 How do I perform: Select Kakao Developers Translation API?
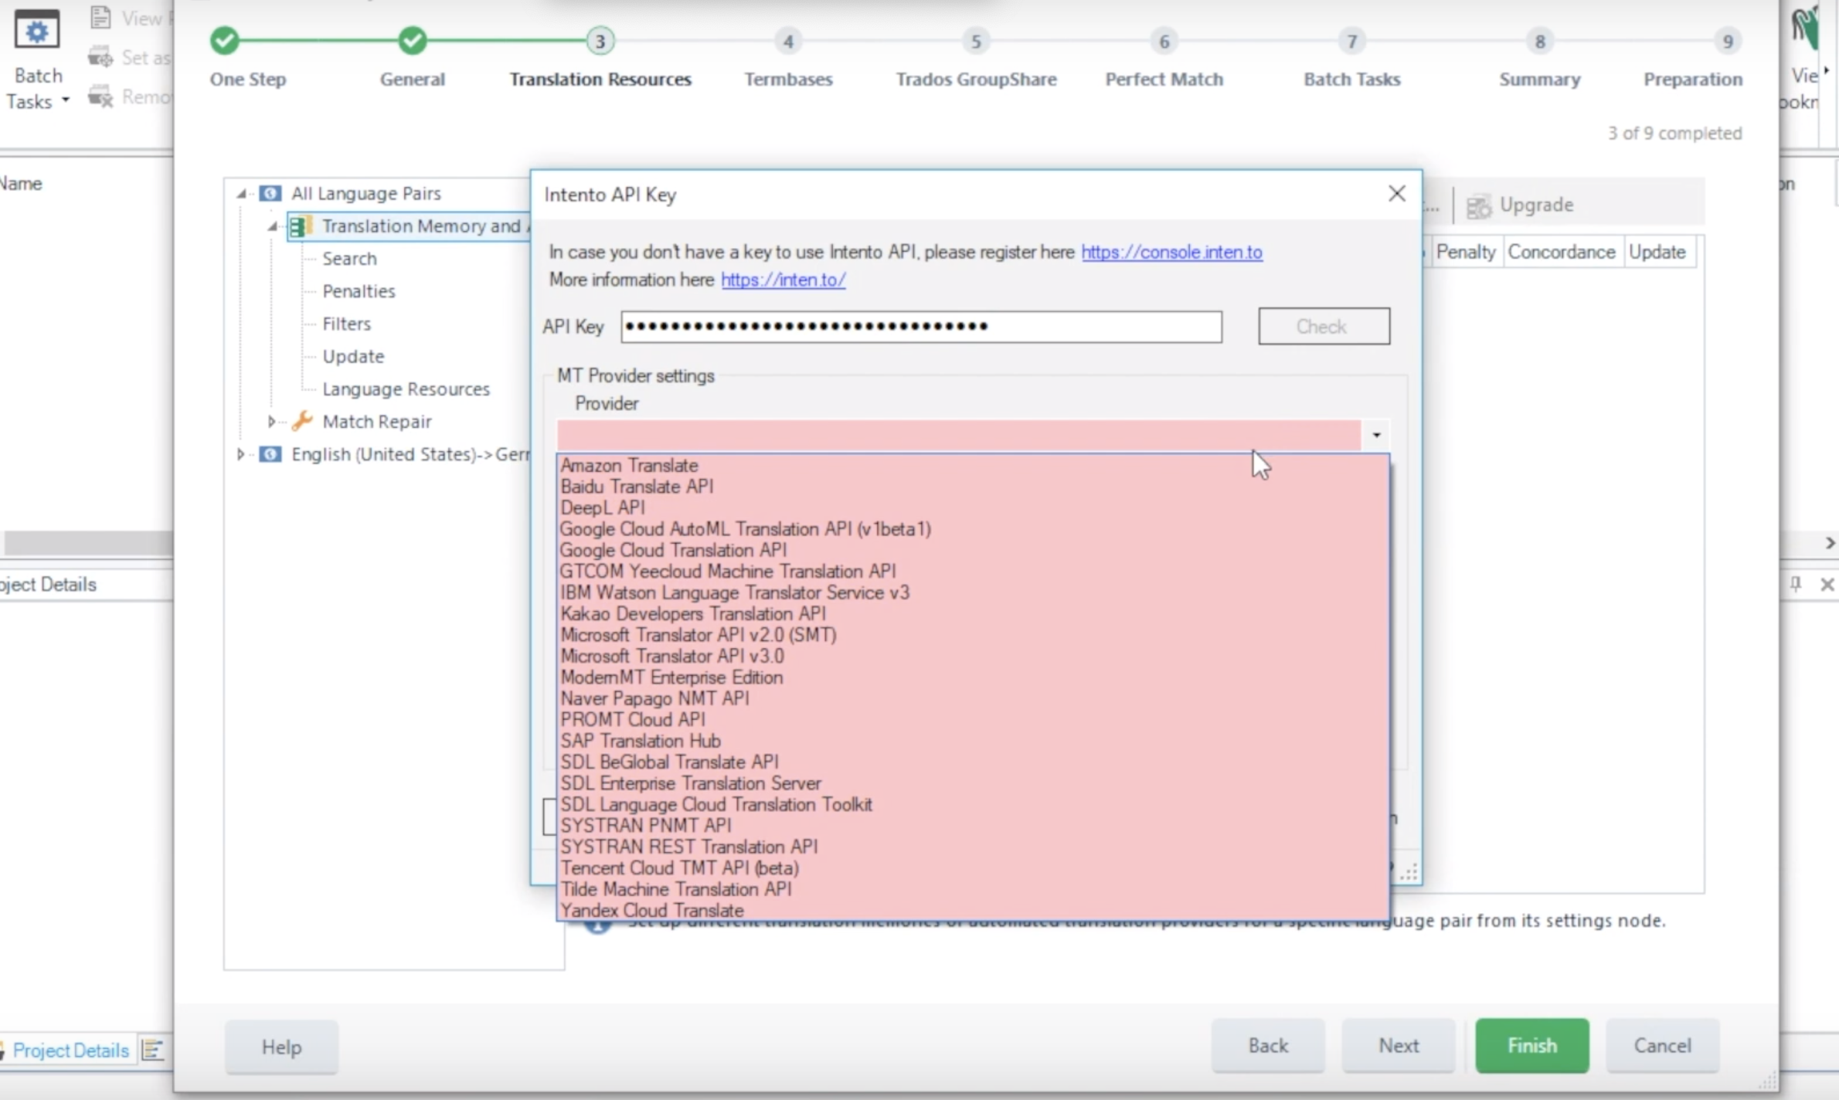tap(972, 613)
